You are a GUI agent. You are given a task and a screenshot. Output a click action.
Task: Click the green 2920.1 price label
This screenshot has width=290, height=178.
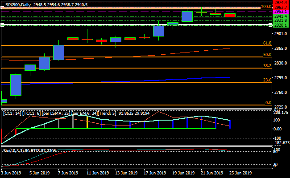pos(281,25)
